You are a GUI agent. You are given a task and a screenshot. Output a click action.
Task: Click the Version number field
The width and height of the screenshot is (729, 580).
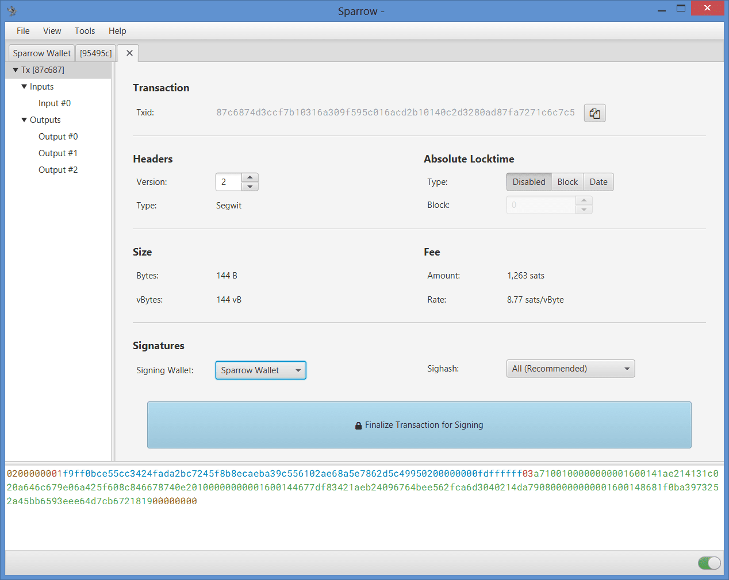[x=228, y=182]
